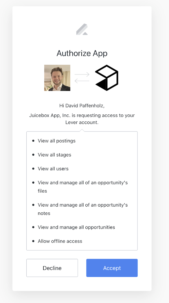
Task: Accept the app authorization
Action: (x=112, y=268)
